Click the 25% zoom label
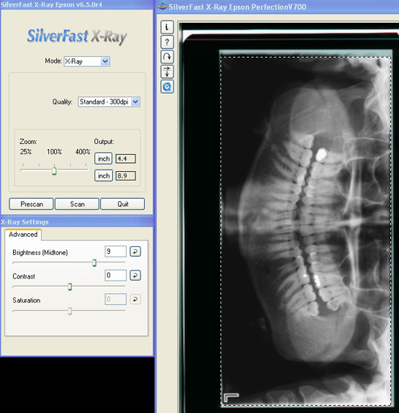The height and width of the screenshot is (413, 399). point(26,152)
